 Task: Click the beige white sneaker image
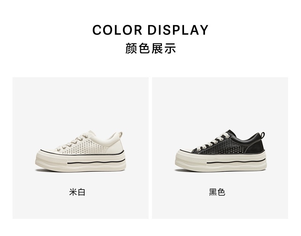tap(80, 151)
